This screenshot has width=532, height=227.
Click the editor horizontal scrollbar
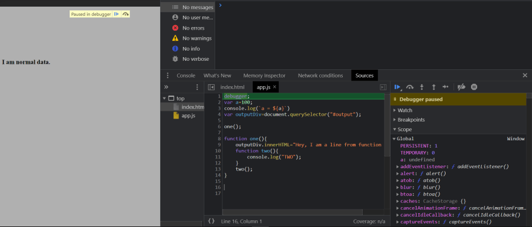pos(293,212)
